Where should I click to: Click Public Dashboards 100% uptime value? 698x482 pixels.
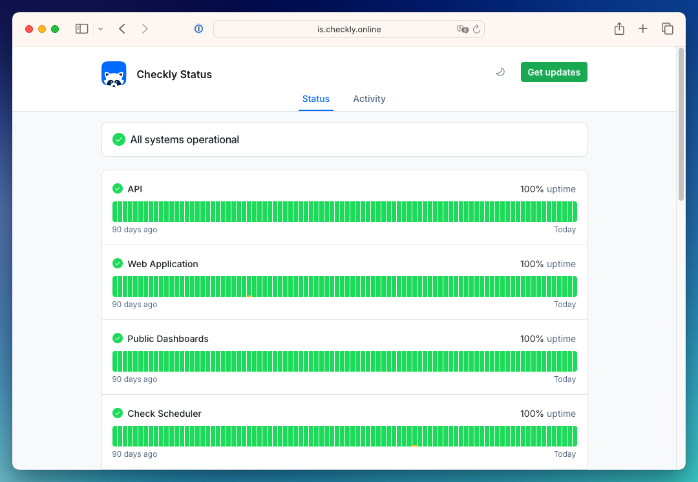[x=548, y=339]
